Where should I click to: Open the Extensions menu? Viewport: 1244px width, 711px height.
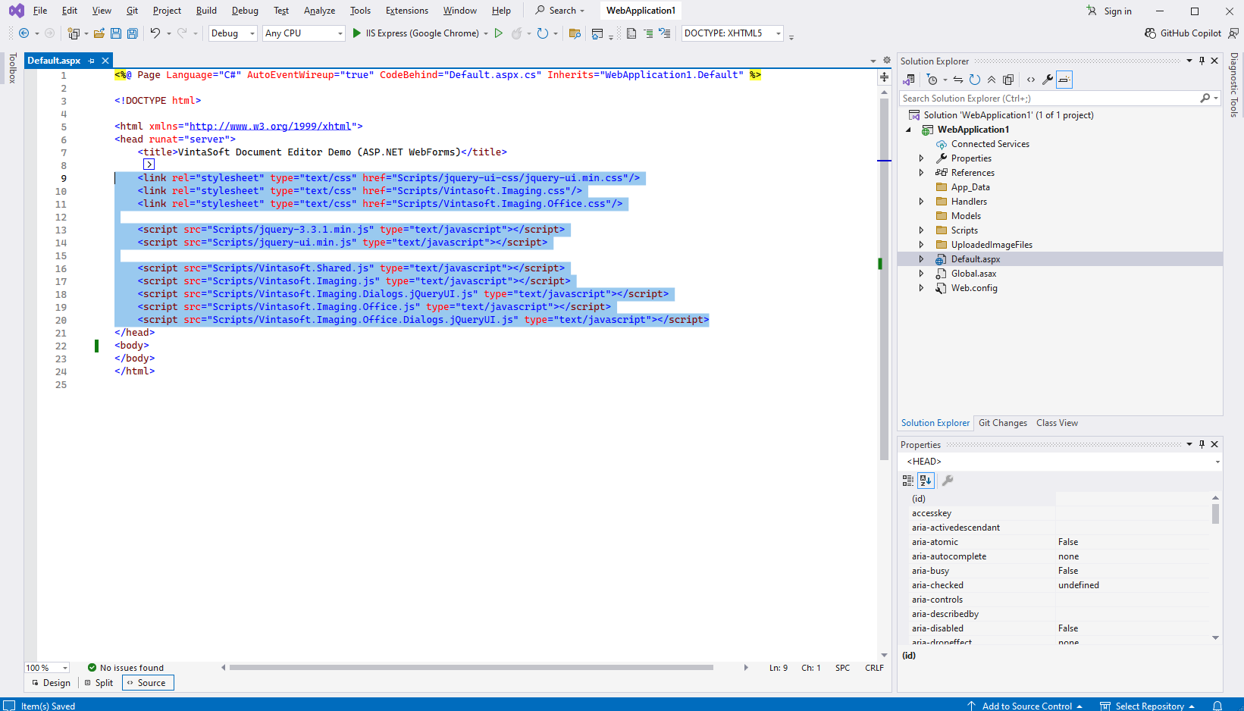point(406,11)
